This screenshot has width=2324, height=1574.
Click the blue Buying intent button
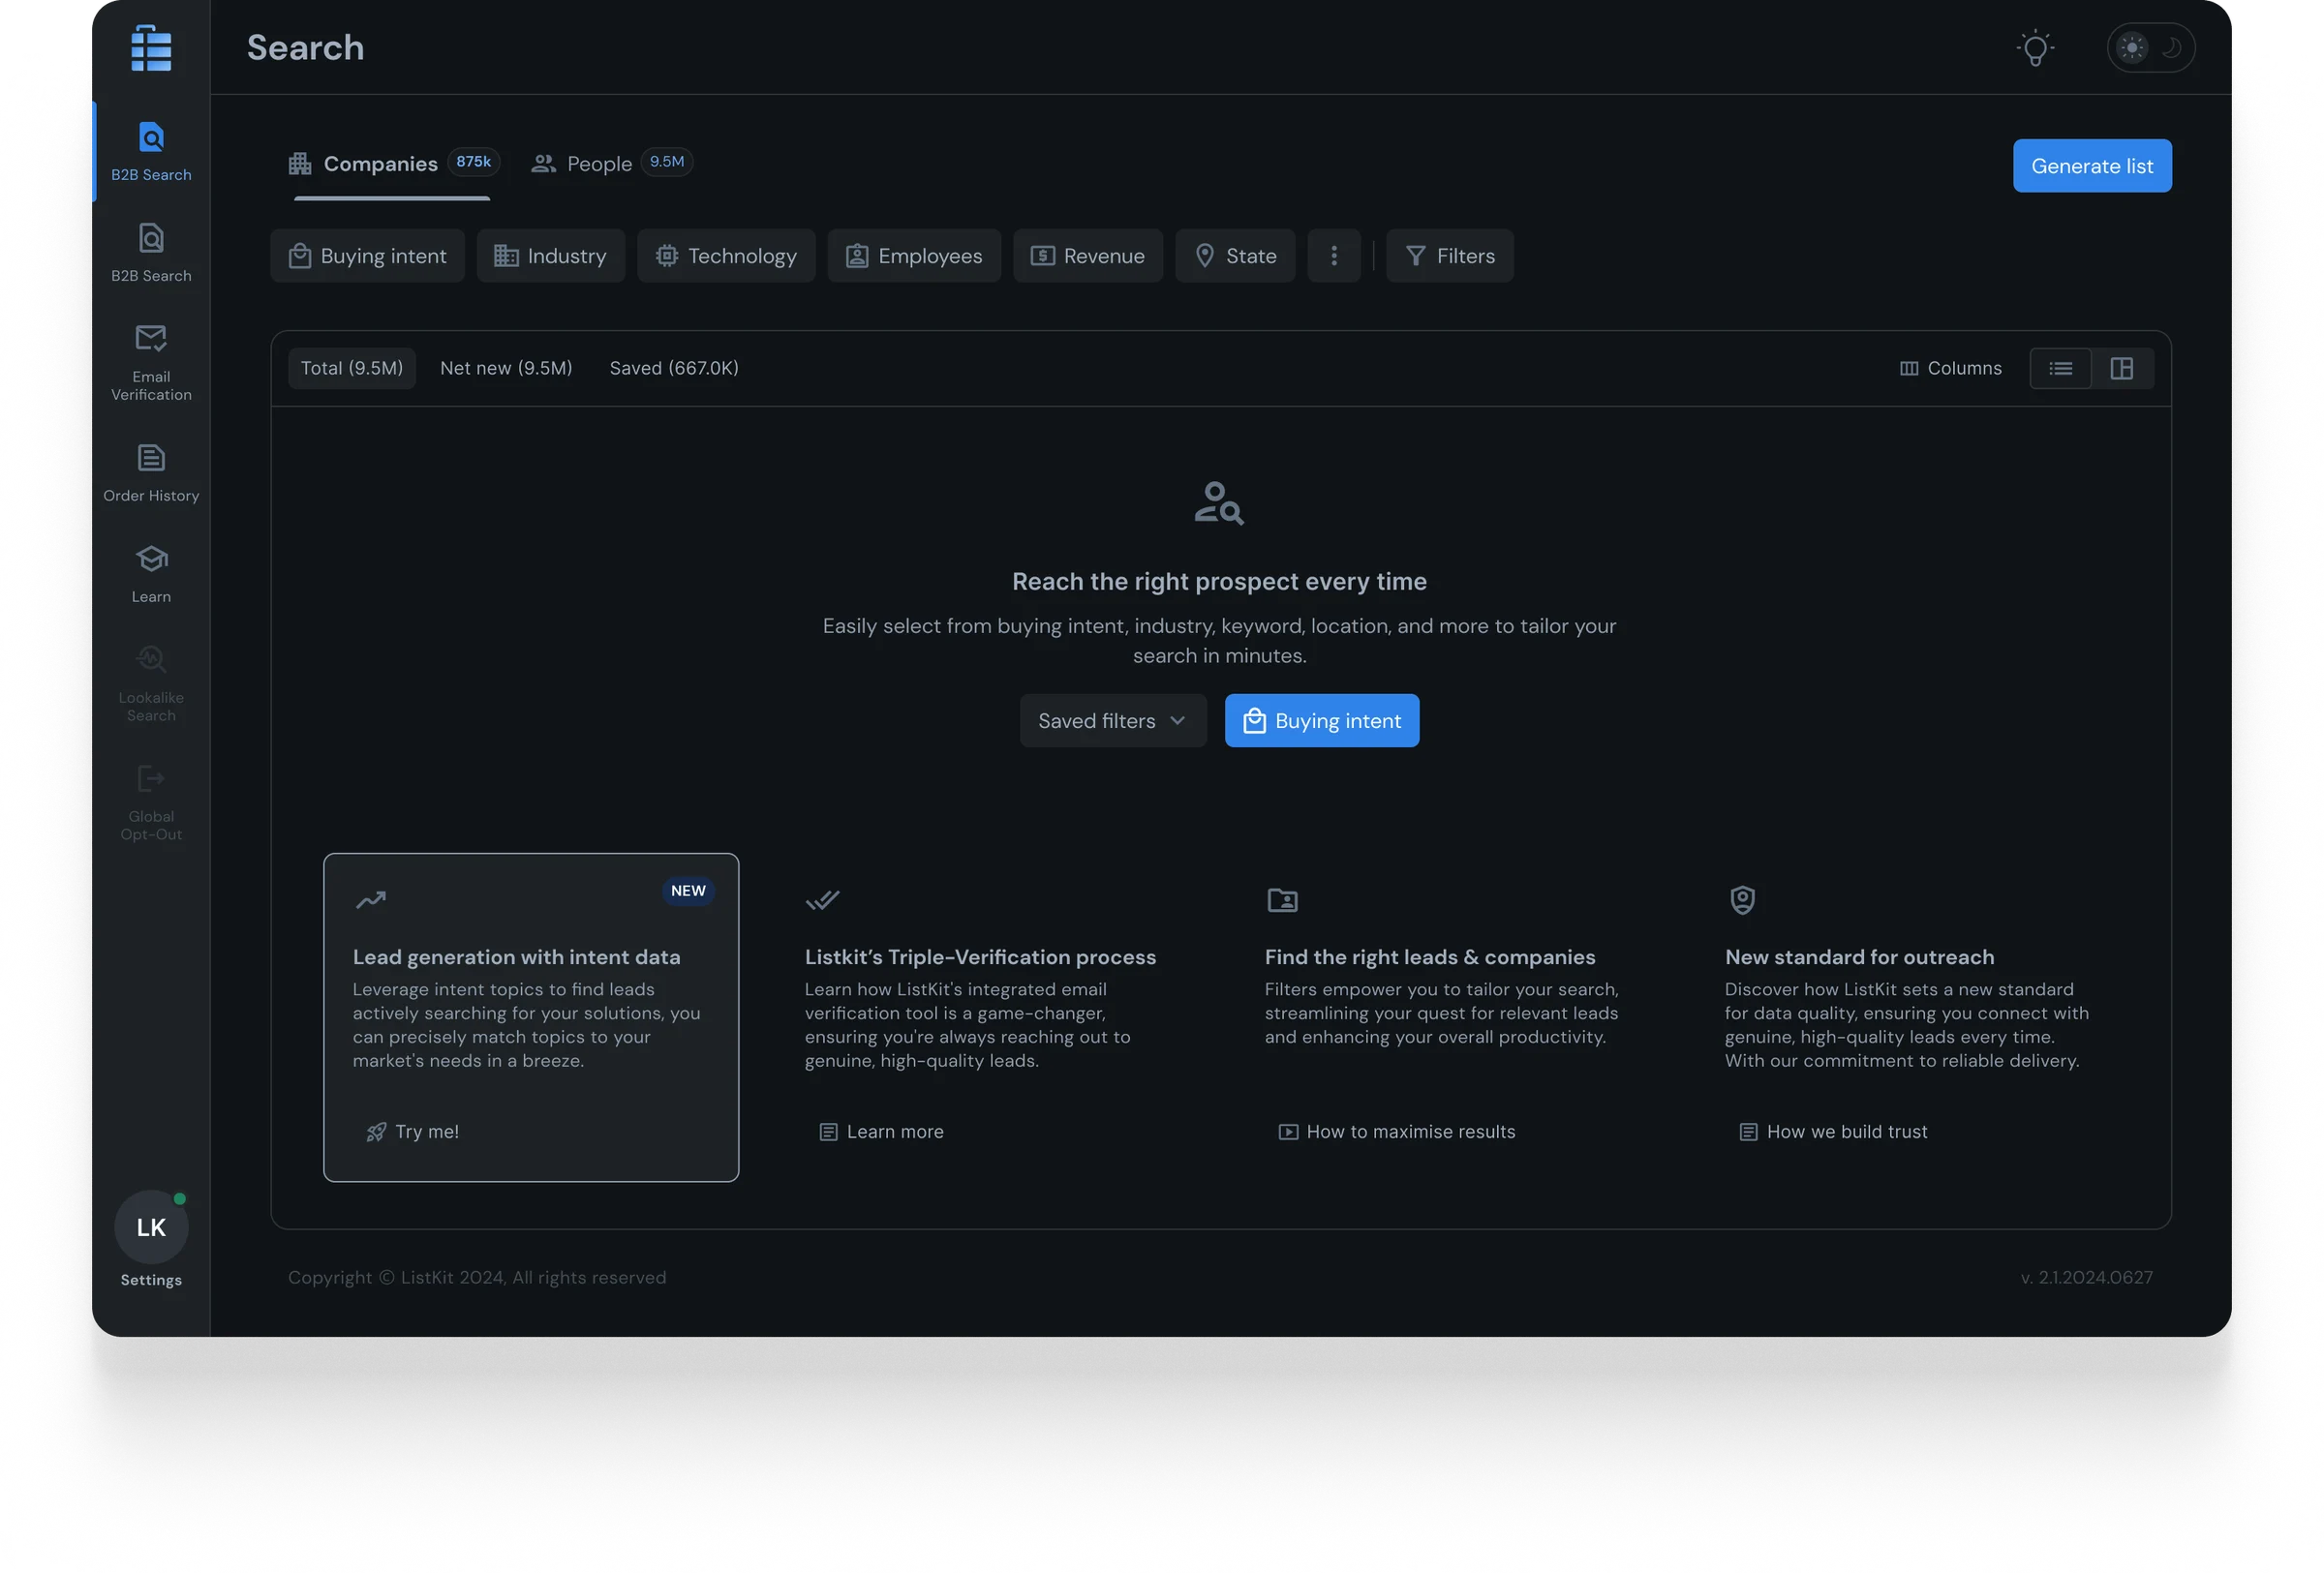pos(1321,720)
